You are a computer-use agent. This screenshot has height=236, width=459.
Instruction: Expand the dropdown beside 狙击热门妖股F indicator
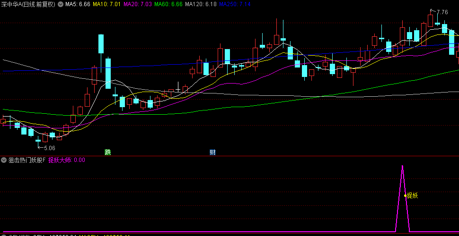[x=4, y=160]
